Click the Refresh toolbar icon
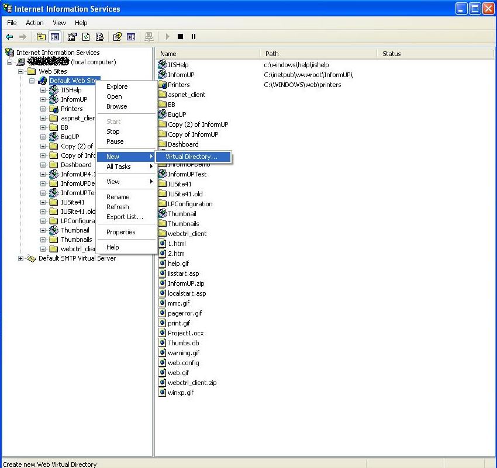 coord(86,37)
